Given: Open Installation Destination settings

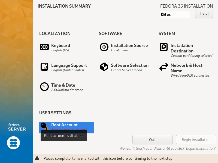Looking at the screenshot, I should 186,50.
